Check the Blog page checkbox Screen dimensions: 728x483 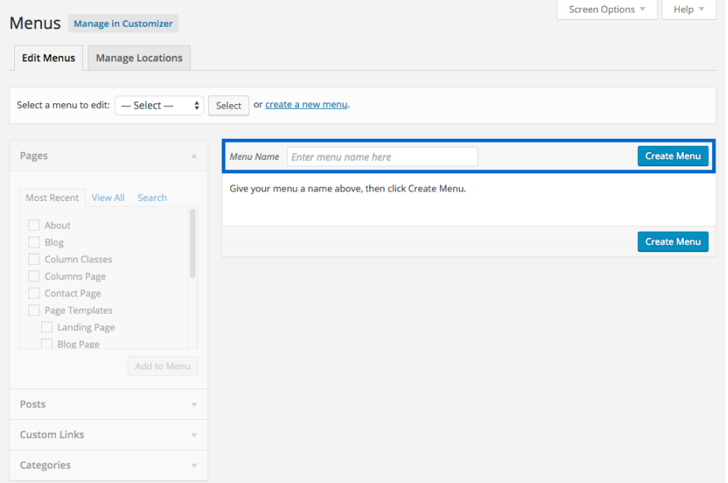pyautogui.click(x=34, y=243)
